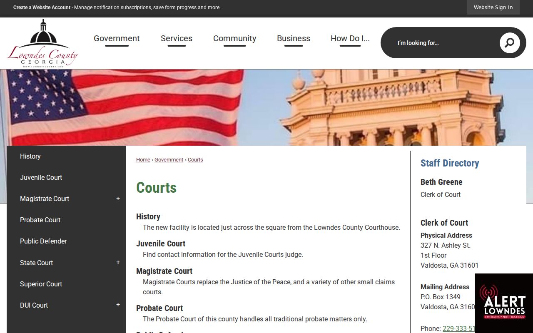
Task: Open the Alert Lowndes emergency notifications badge
Action: click(x=504, y=303)
